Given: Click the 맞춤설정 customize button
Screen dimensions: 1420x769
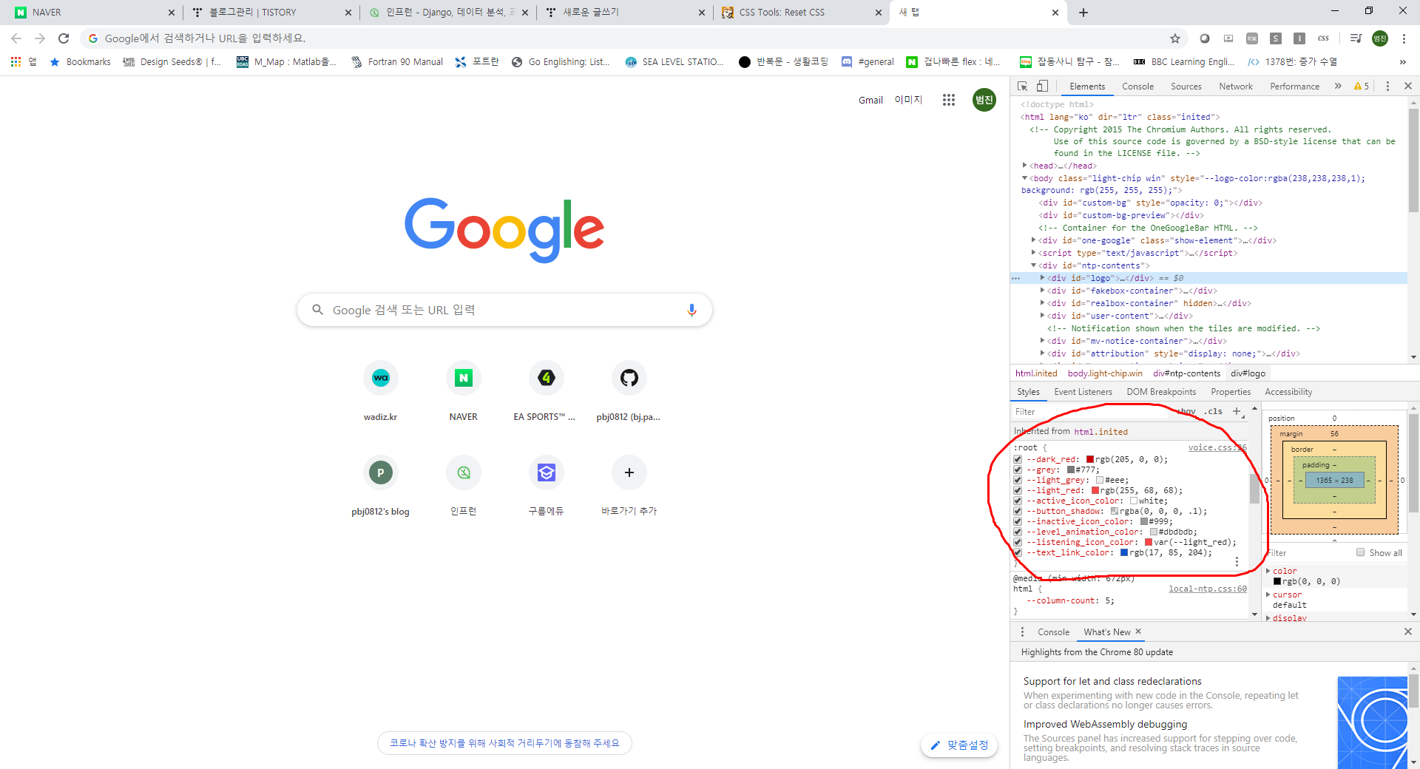Looking at the screenshot, I should pyautogui.click(x=959, y=745).
